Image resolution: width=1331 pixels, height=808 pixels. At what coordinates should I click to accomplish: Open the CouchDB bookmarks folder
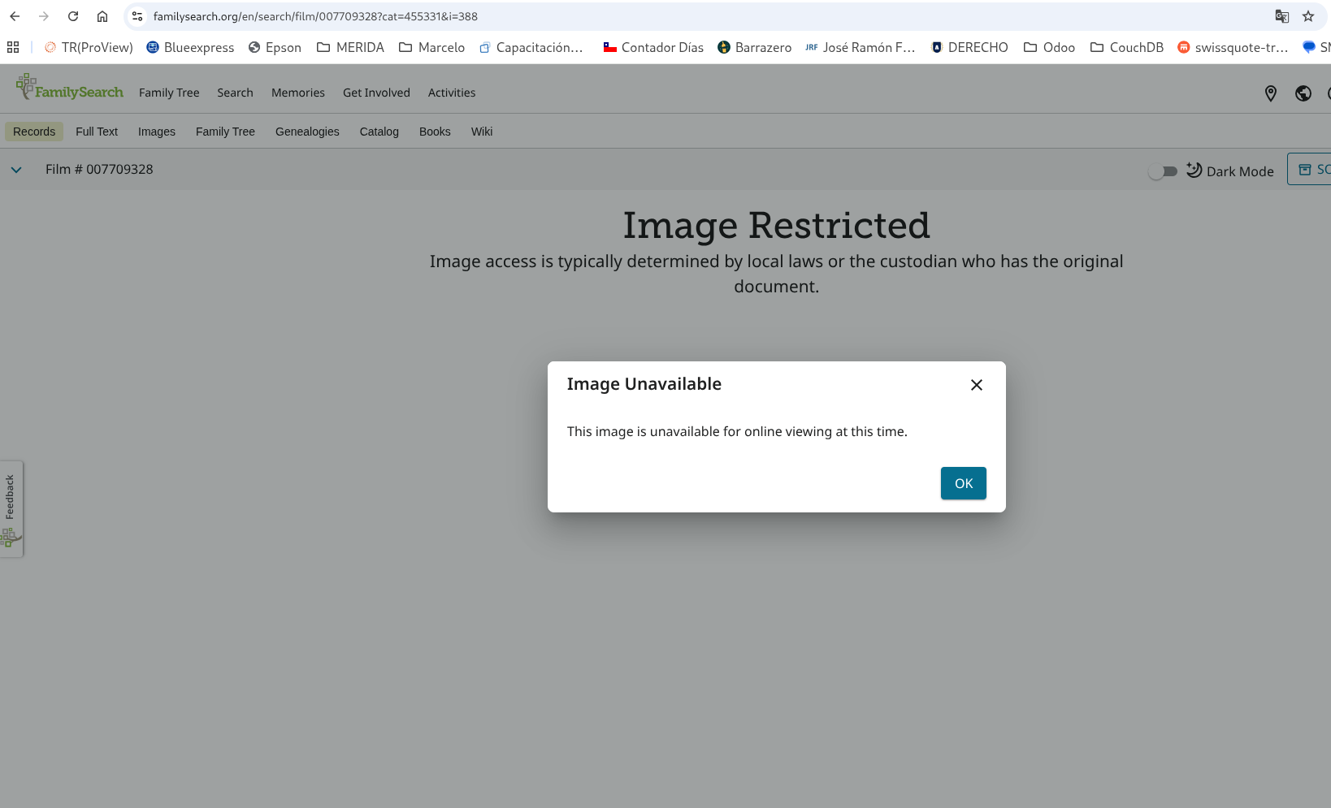click(x=1127, y=47)
